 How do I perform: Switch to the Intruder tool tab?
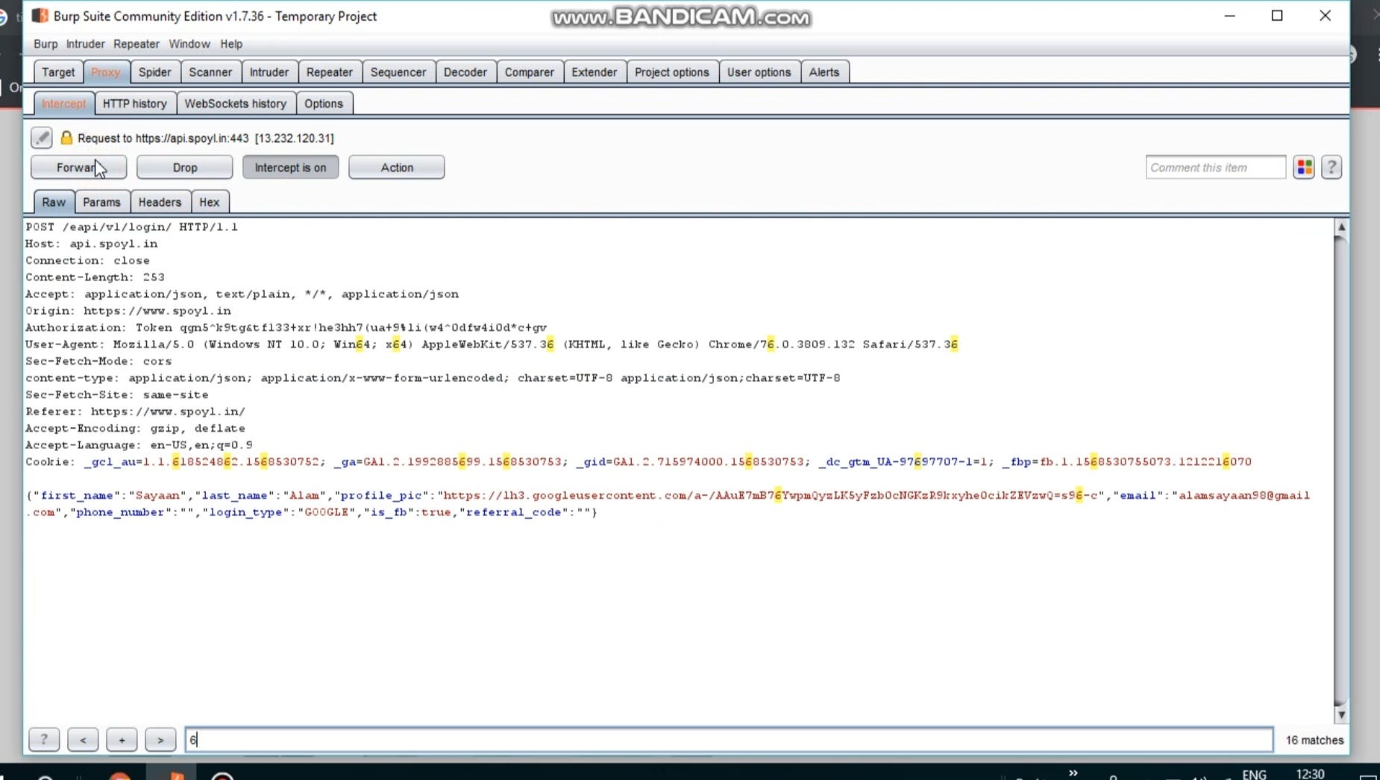pyautogui.click(x=269, y=72)
